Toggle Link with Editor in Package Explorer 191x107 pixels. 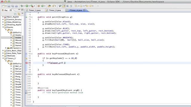click(x=19, y=14)
